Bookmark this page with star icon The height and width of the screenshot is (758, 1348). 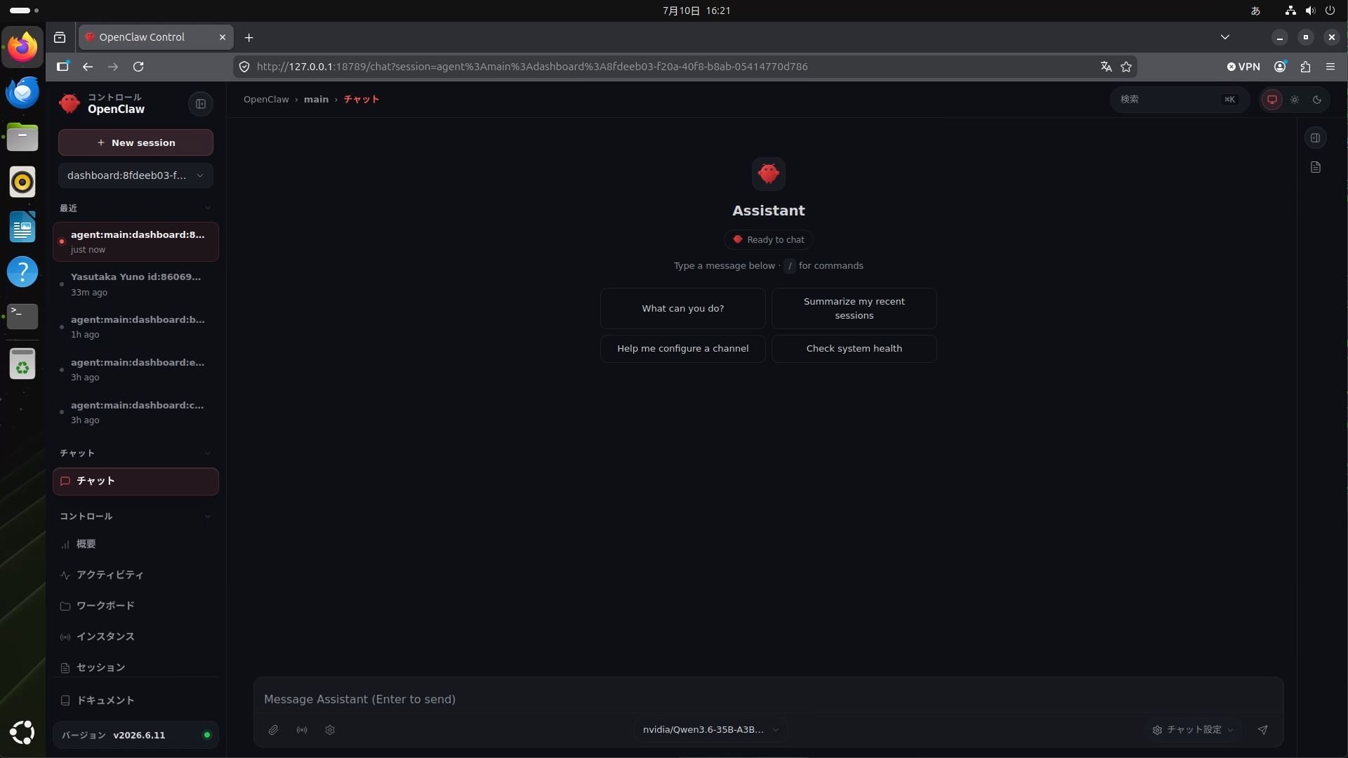click(1126, 67)
